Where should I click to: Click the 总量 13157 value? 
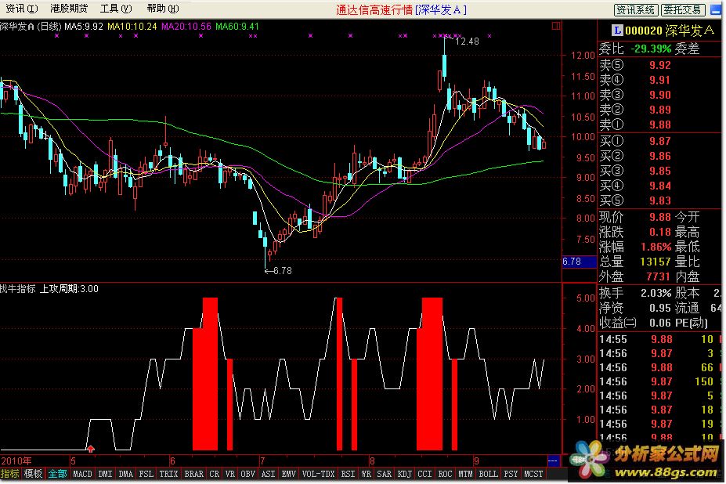pos(656,262)
